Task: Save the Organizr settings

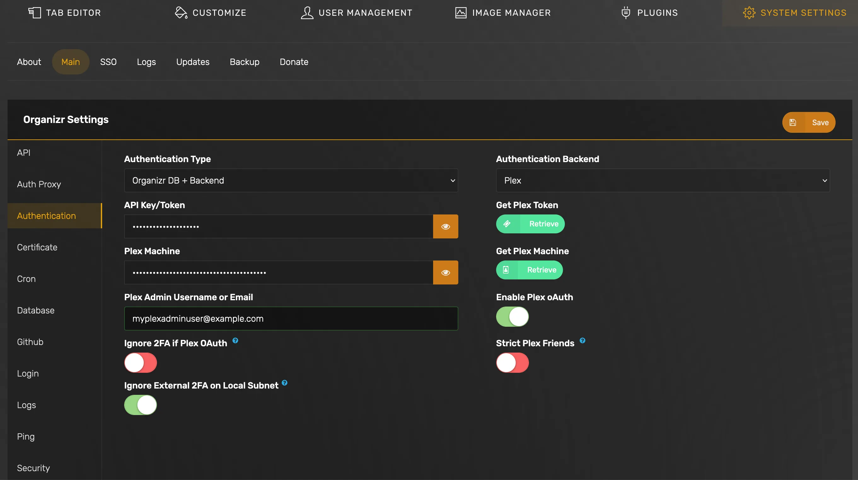Action: pos(809,122)
